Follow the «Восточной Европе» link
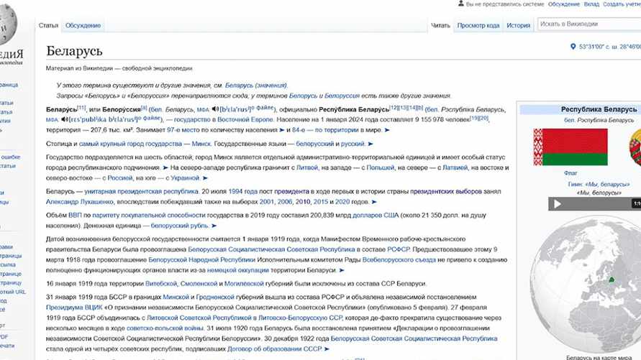Screen dimensions: 641x360 point(245,119)
